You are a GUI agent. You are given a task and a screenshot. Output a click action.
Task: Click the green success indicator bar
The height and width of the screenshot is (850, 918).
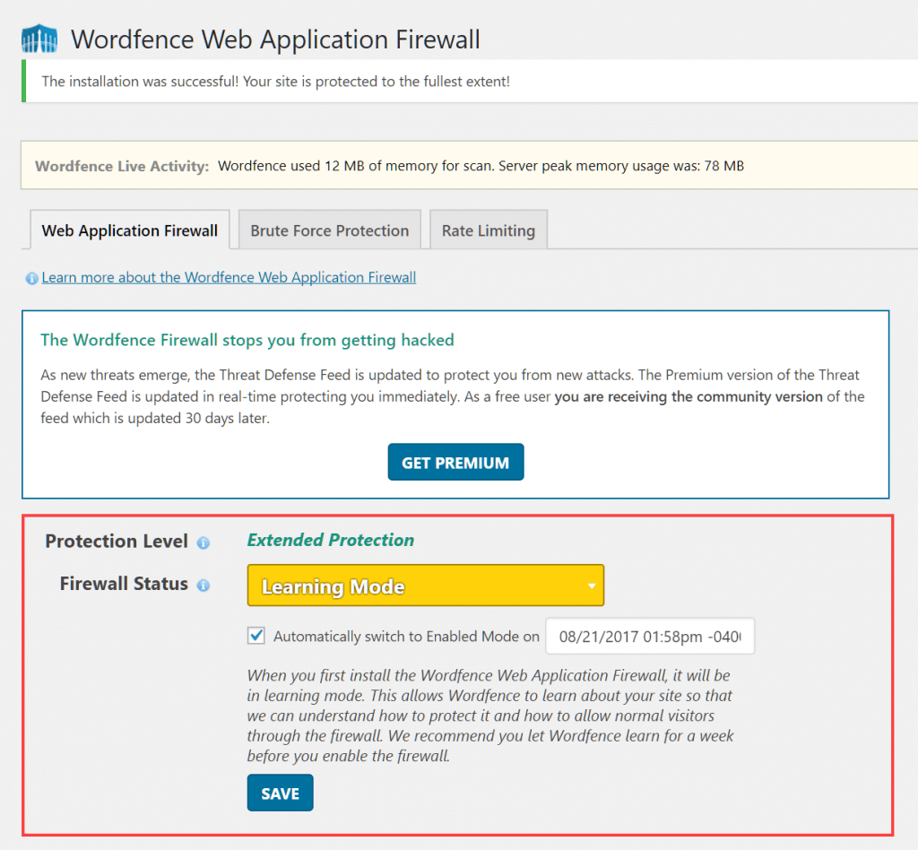pyautogui.click(x=26, y=81)
